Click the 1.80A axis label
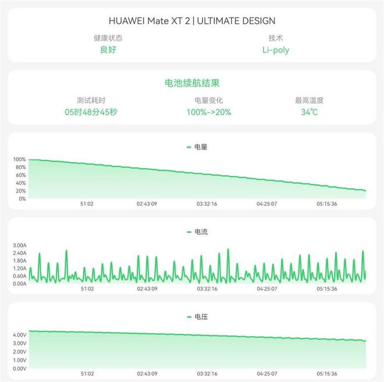384x382 pixels. tap(20, 260)
